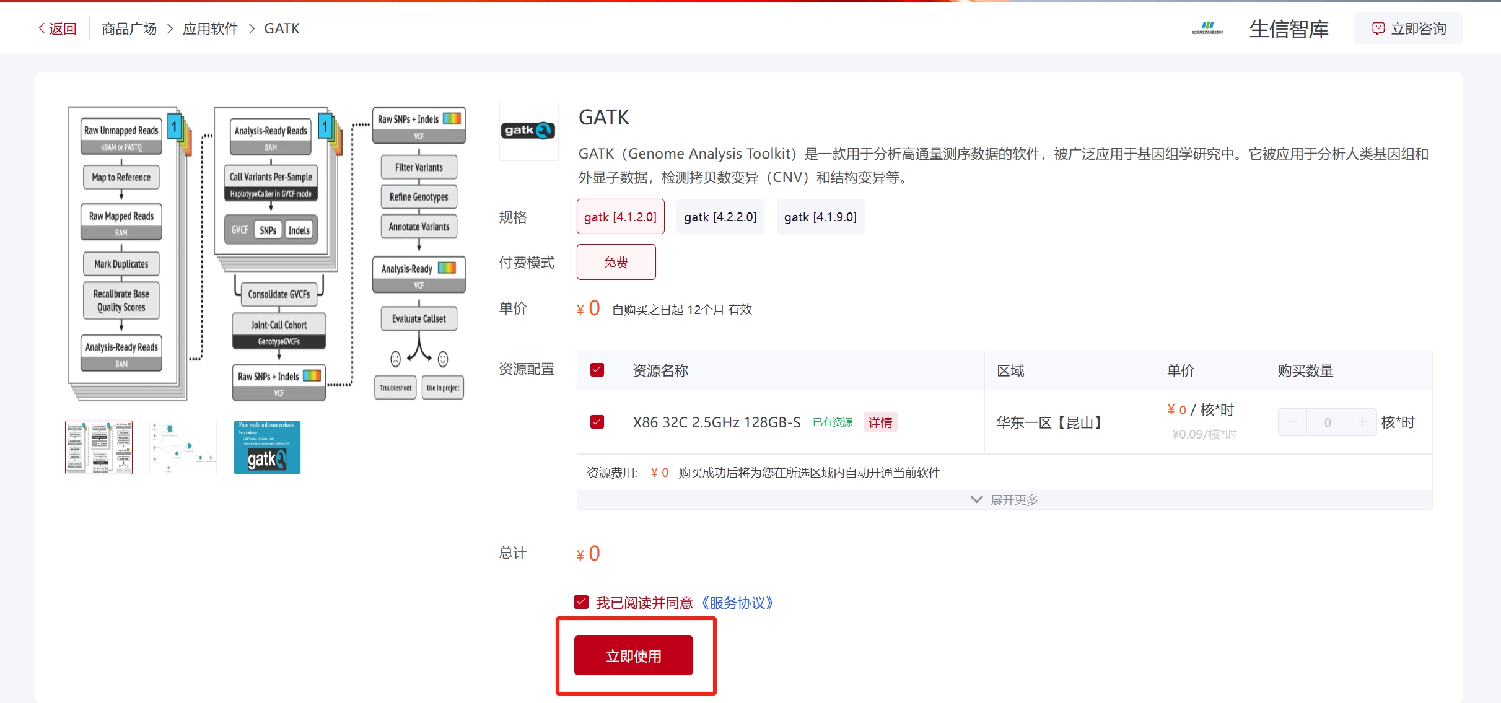Image resolution: width=1501 pixels, height=703 pixels.
Task: Click the minus quantity decrement button
Action: tap(1293, 422)
